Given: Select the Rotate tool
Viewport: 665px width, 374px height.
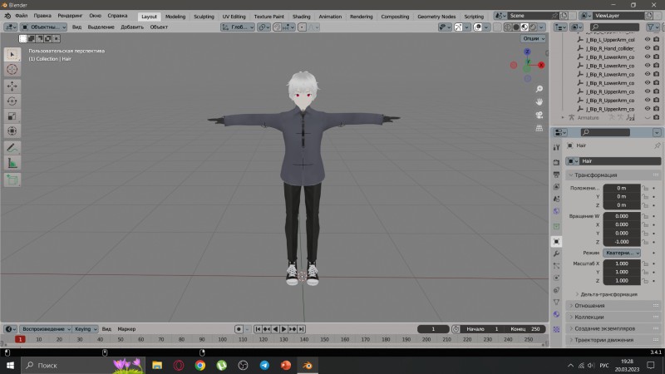Looking at the screenshot, I should tap(12, 101).
